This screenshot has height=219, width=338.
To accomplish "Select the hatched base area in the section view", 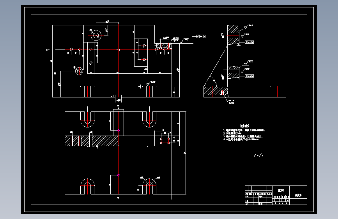I will 216,91.
